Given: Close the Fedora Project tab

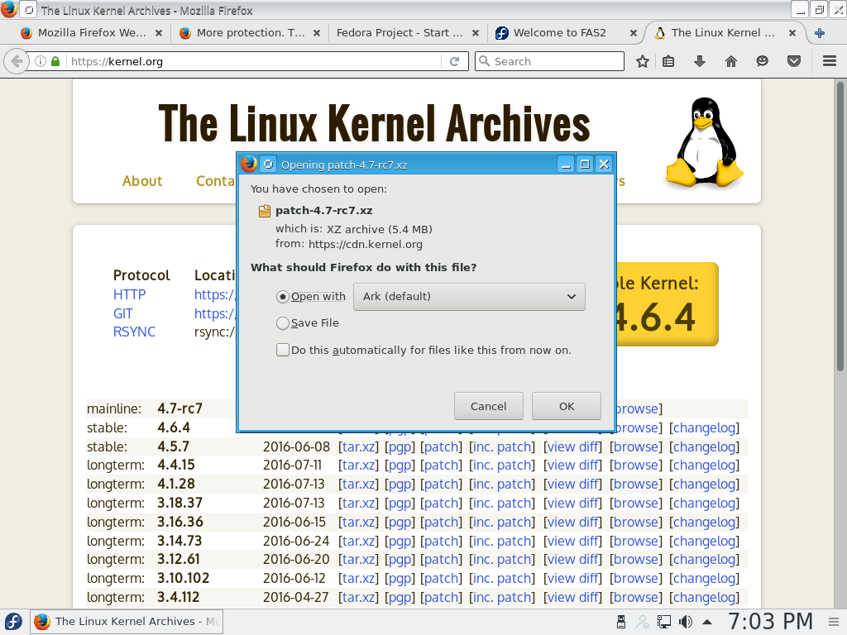Looking at the screenshot, I should 476,33.
